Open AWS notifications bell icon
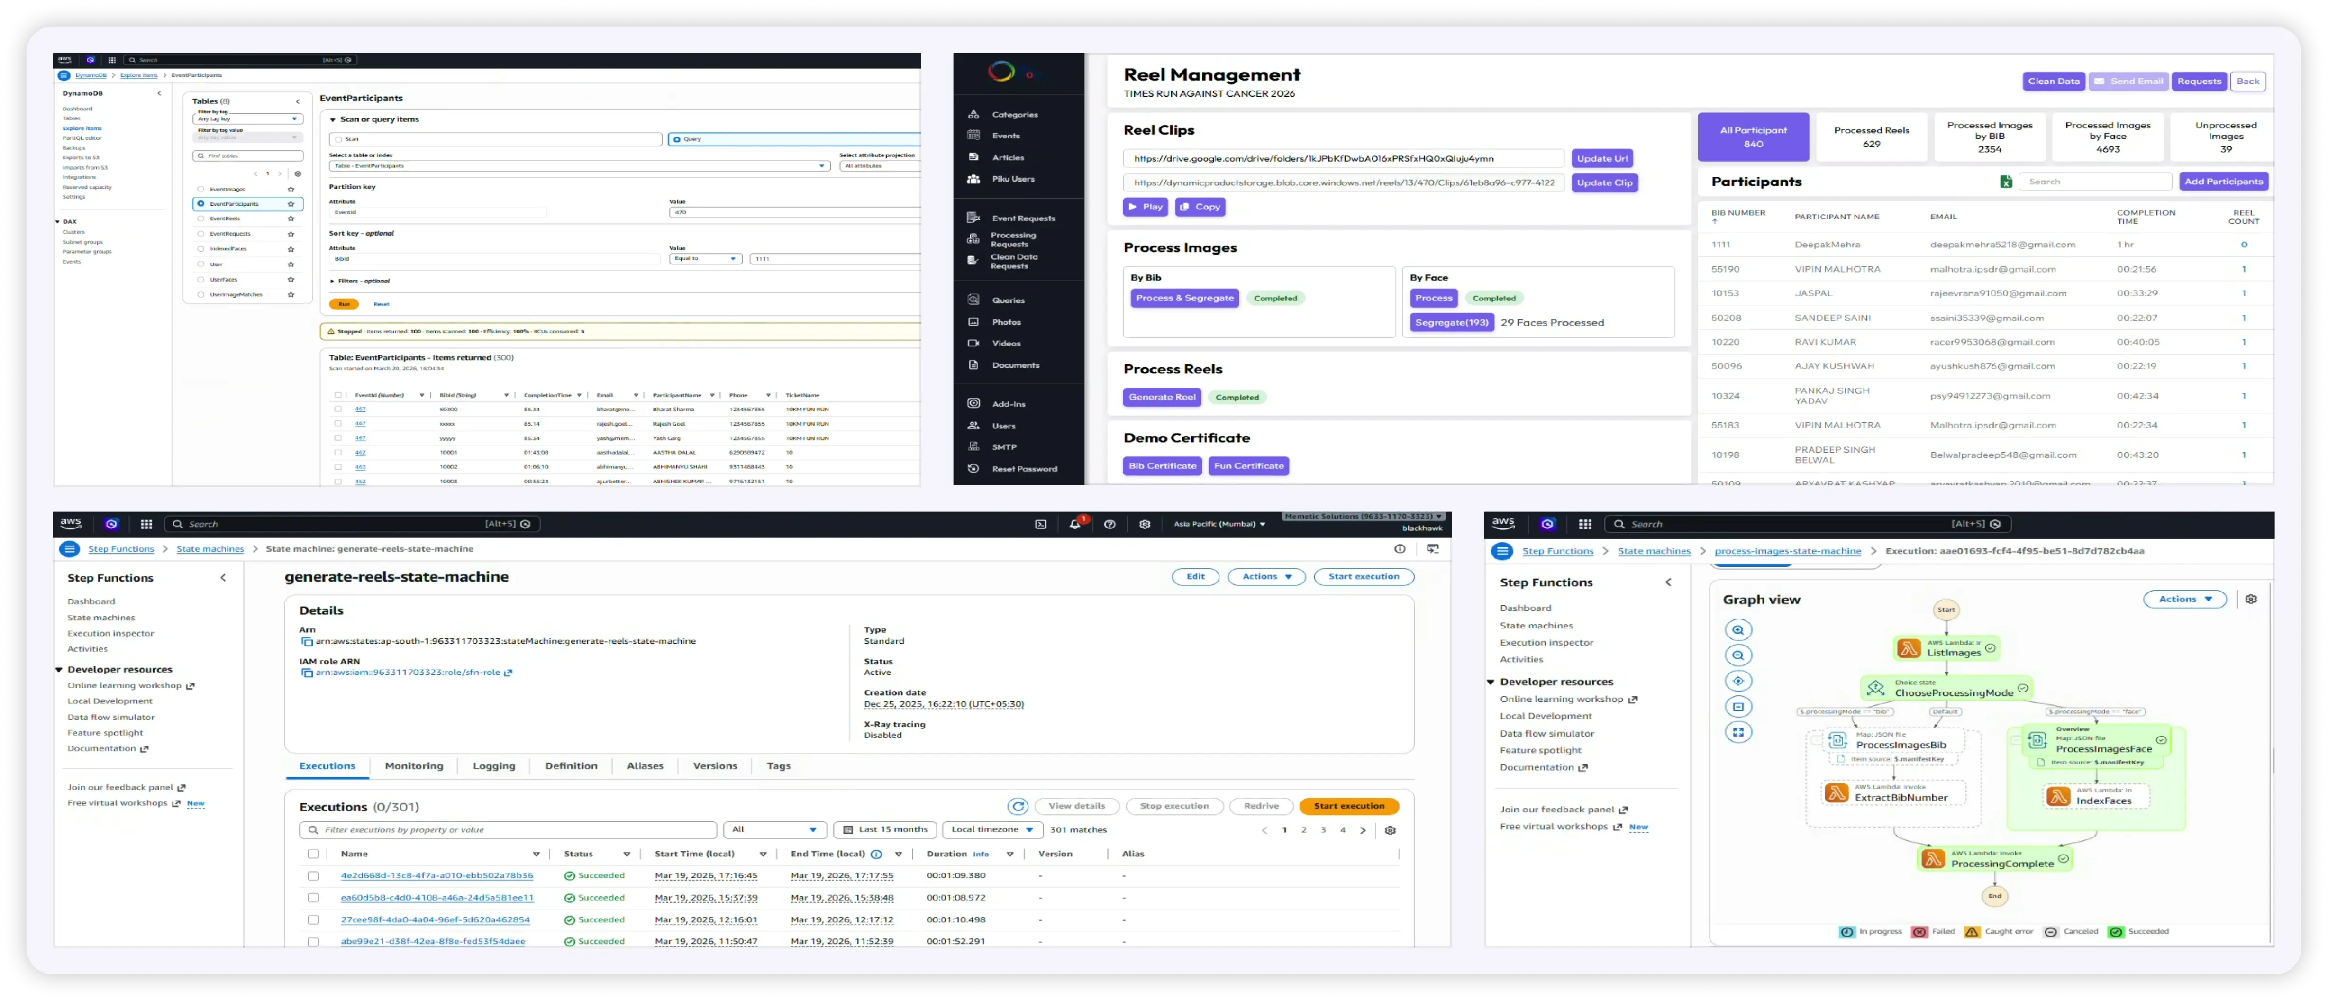This screenshot has width=2328, height=1001. click(x=1074, y=524)
